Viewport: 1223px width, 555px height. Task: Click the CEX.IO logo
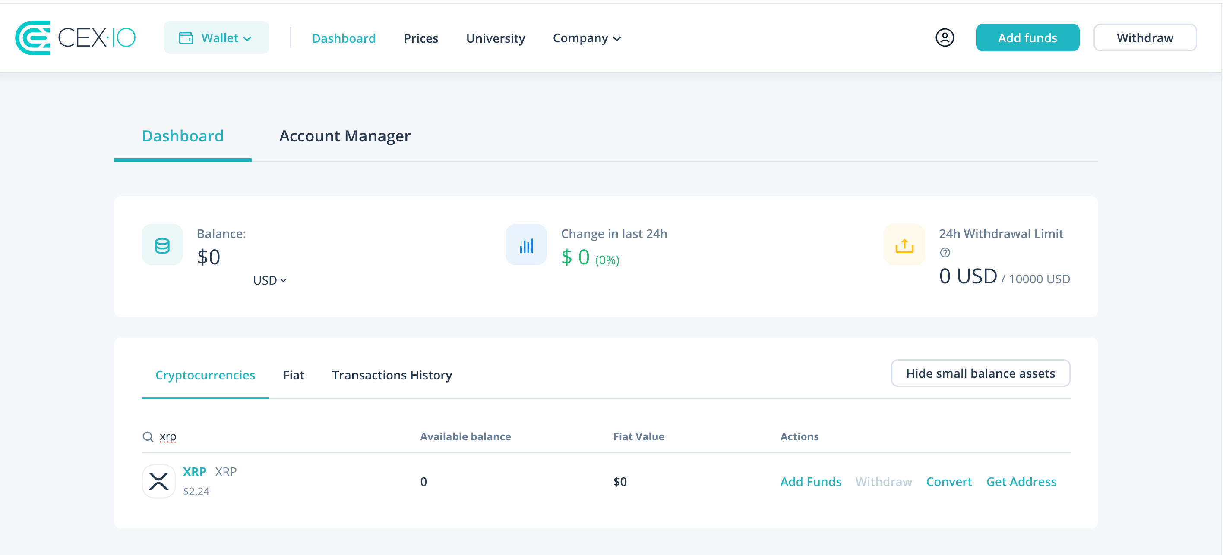[75, 38]
